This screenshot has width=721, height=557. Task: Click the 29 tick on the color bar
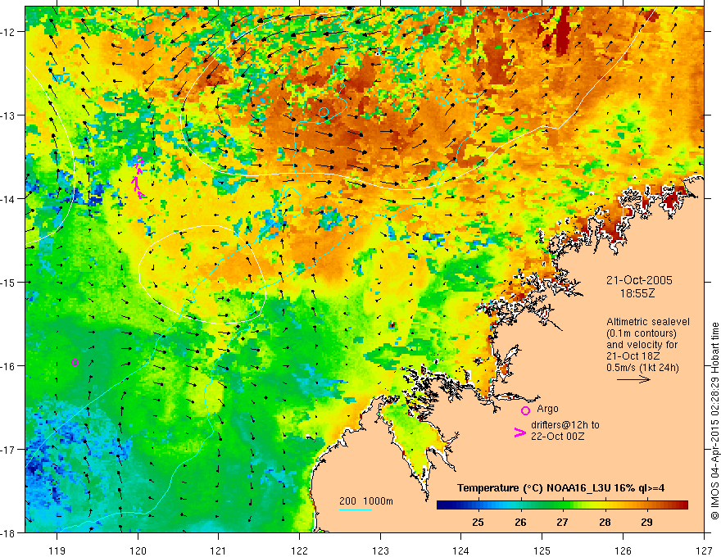coord(646,522)
